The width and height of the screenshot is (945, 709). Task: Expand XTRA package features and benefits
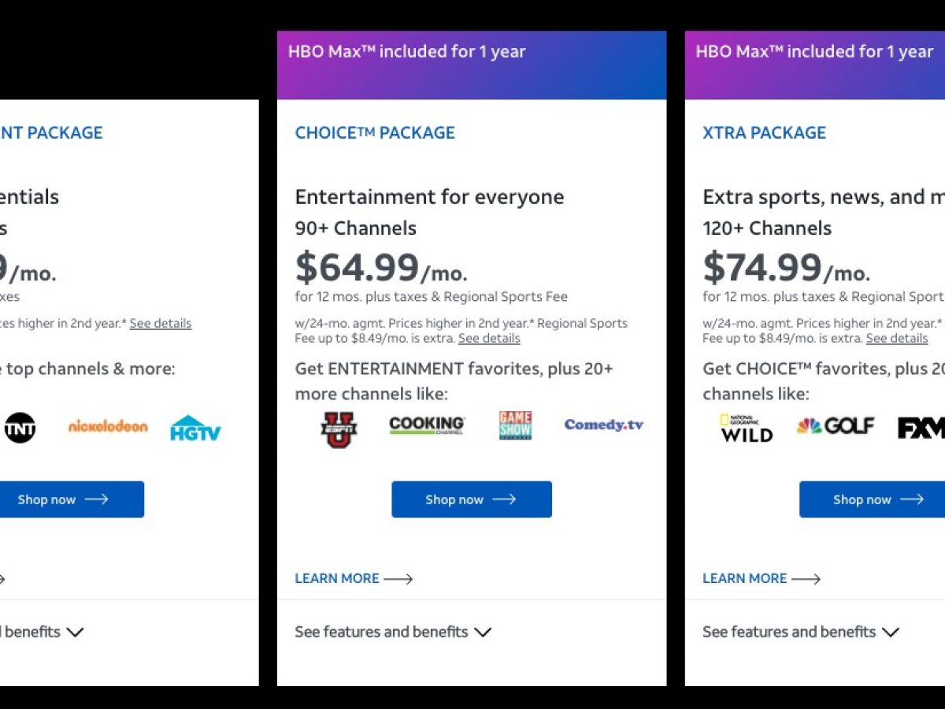(x=801, y=632)
